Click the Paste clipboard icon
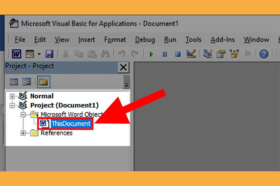This screenshot has width=280, height=186. (x=92, y=54)
